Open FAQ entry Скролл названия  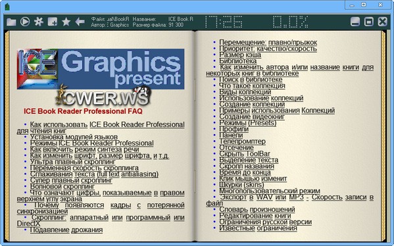(x=247, y=166)
